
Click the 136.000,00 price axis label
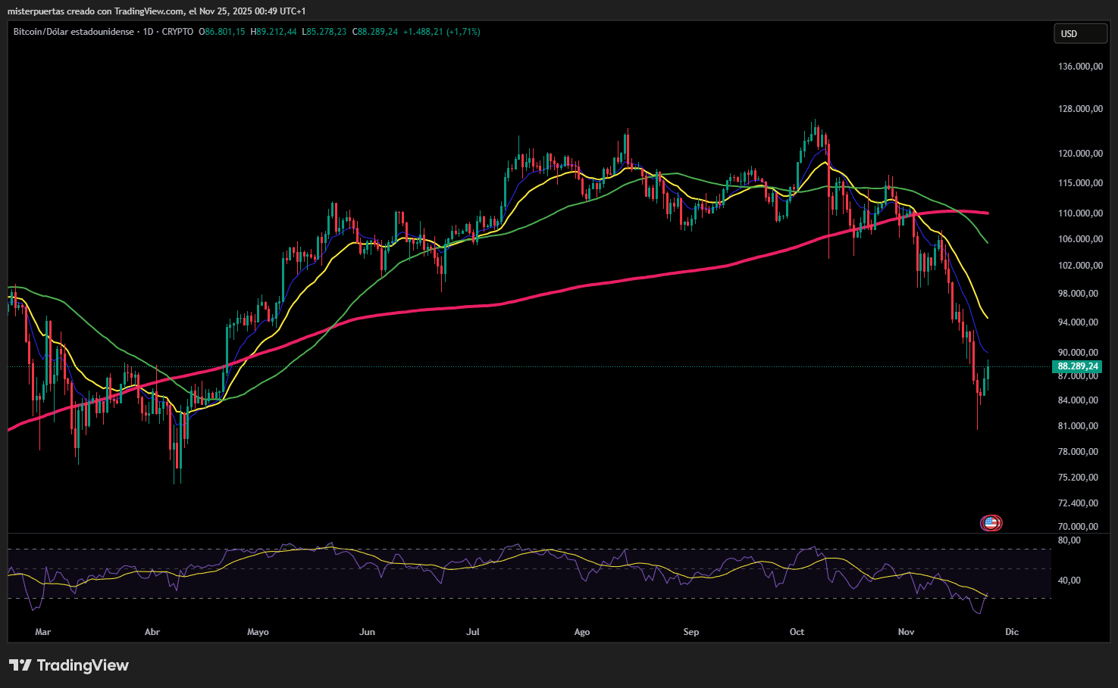[x=1080, y=67]
